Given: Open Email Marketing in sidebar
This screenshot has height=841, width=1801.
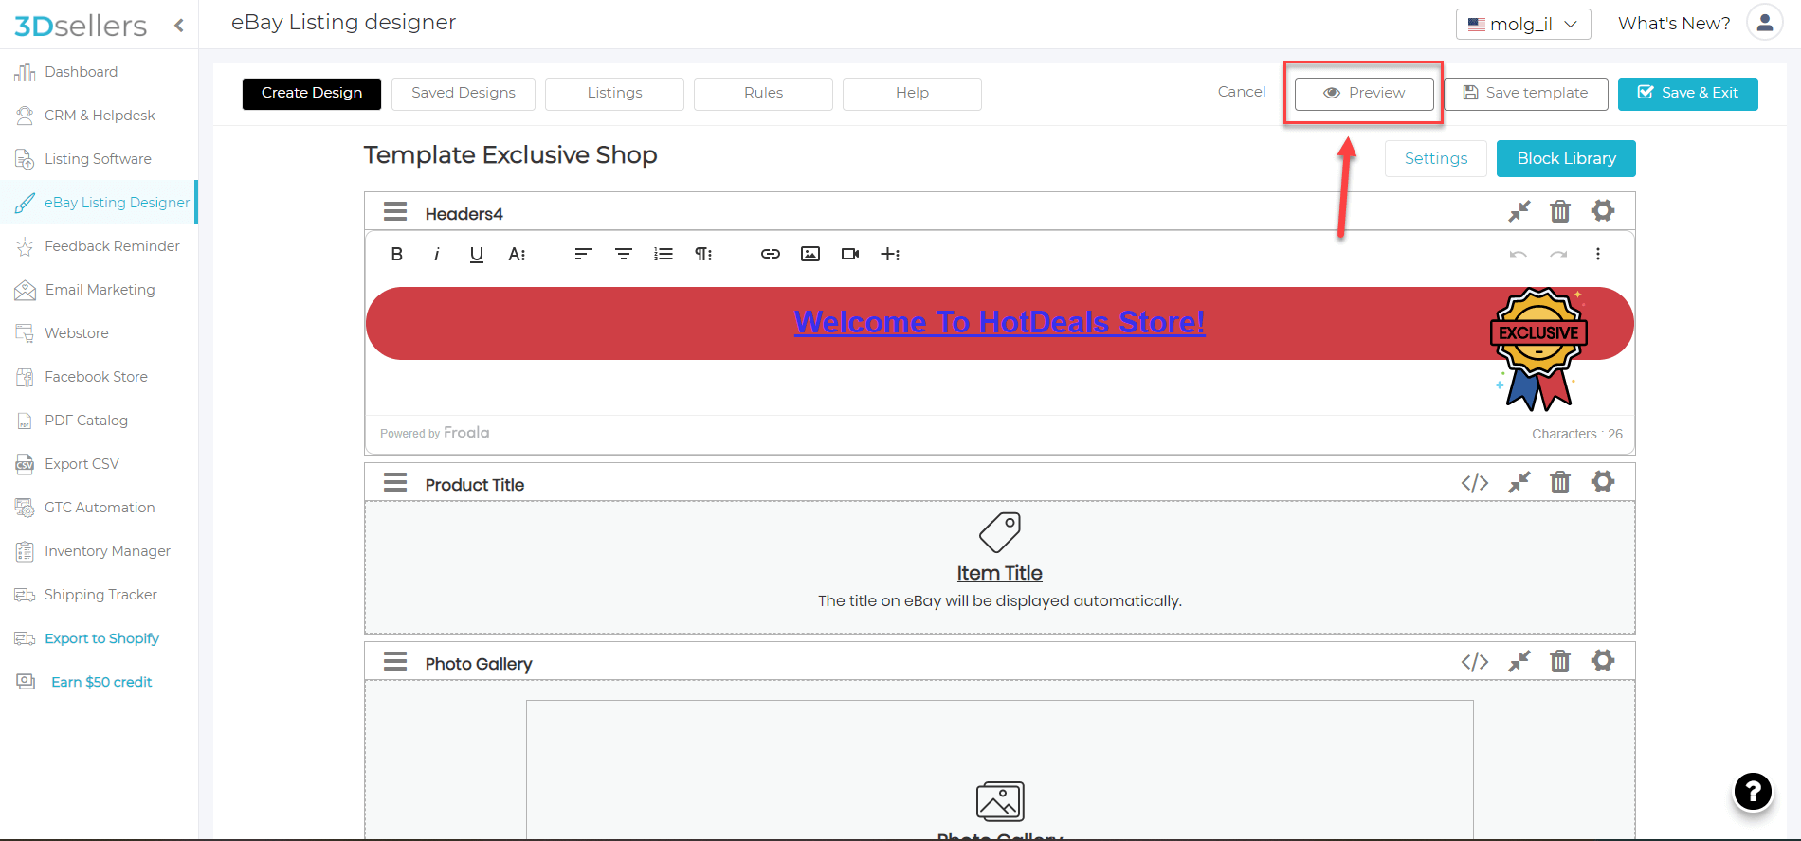Looking at the screenshot, I should pyautogui.click(x=99, y=290).
